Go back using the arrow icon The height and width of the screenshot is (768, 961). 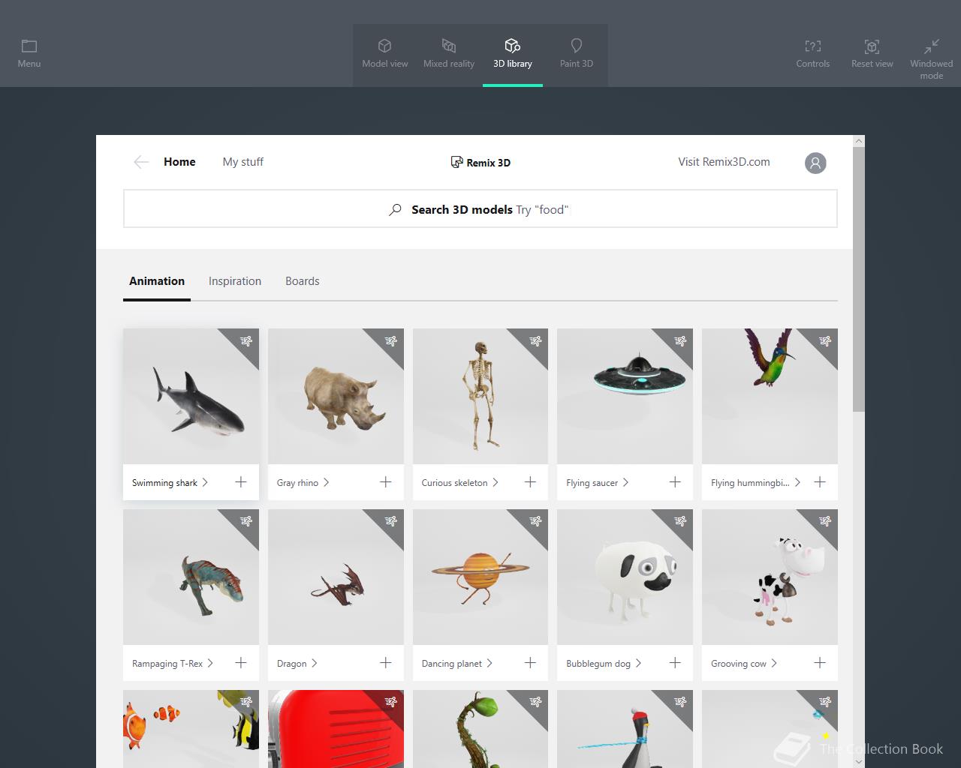141,162
